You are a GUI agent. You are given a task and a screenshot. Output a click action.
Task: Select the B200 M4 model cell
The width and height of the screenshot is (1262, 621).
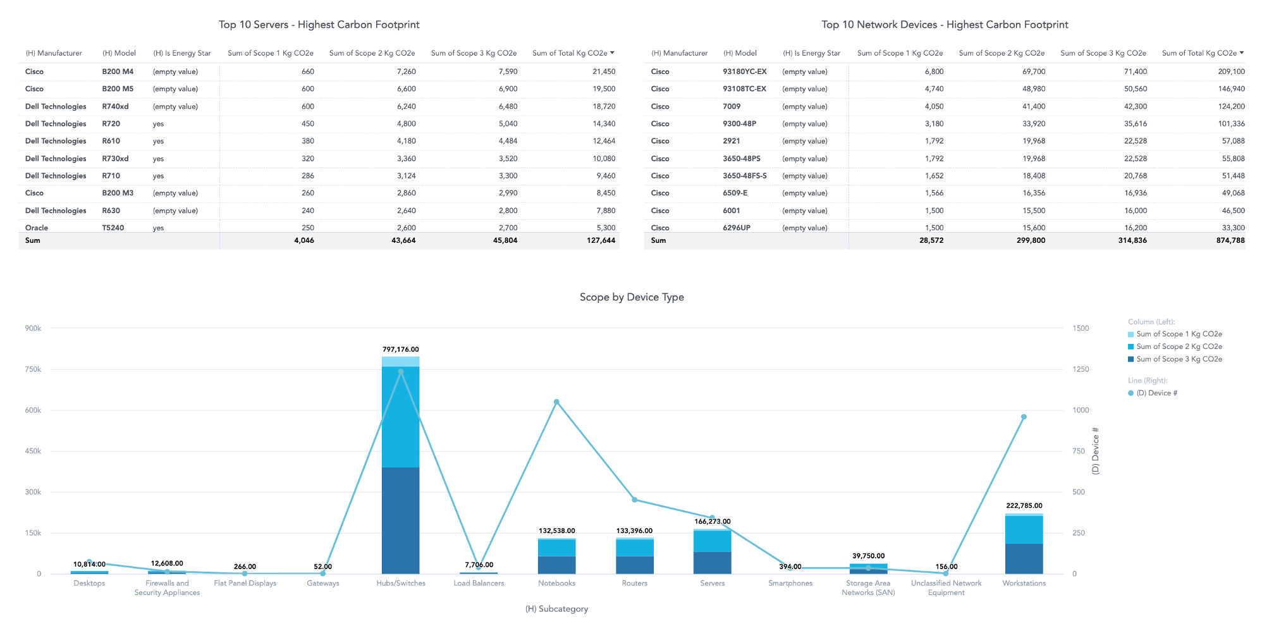[x=118, y=71]
